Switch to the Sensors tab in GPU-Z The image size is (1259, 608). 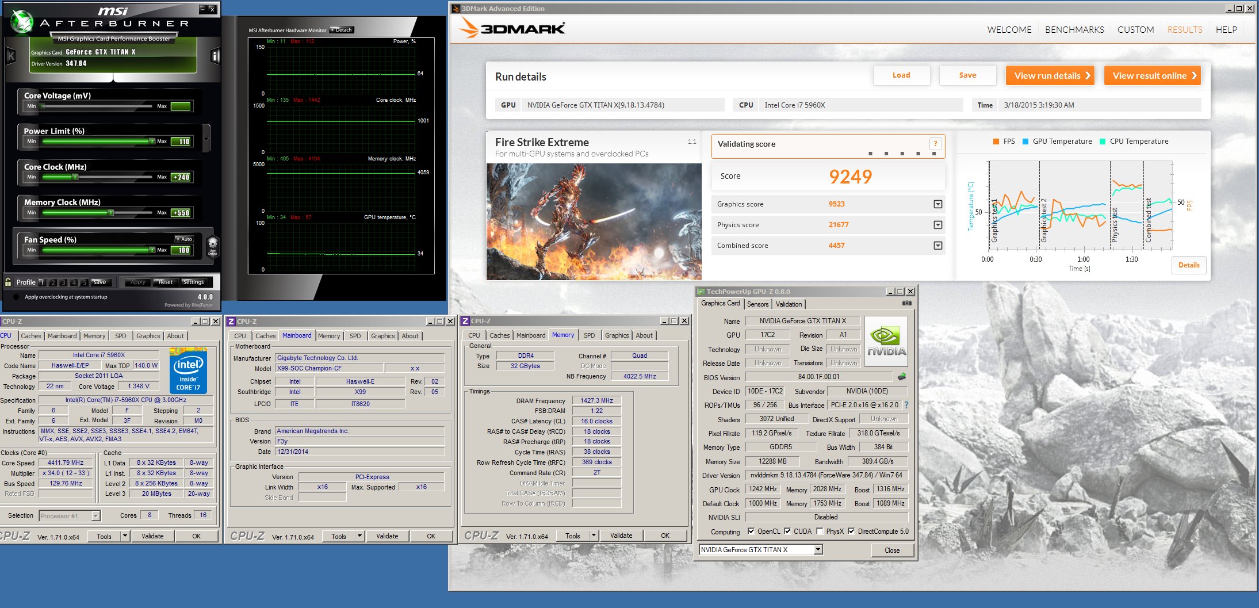(x=757, y=304)
